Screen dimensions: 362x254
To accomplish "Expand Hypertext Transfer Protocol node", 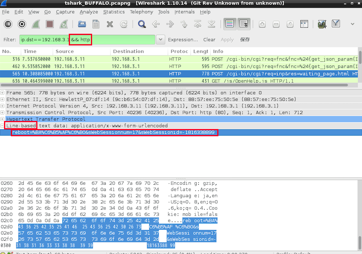I will click(2, 119).
